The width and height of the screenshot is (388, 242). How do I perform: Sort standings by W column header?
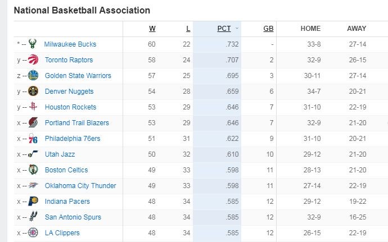click(152, 29)
